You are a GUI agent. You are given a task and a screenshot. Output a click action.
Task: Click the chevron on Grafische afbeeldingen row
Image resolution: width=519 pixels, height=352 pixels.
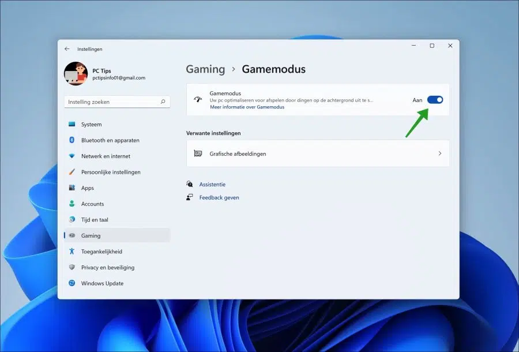pos(440,153)
